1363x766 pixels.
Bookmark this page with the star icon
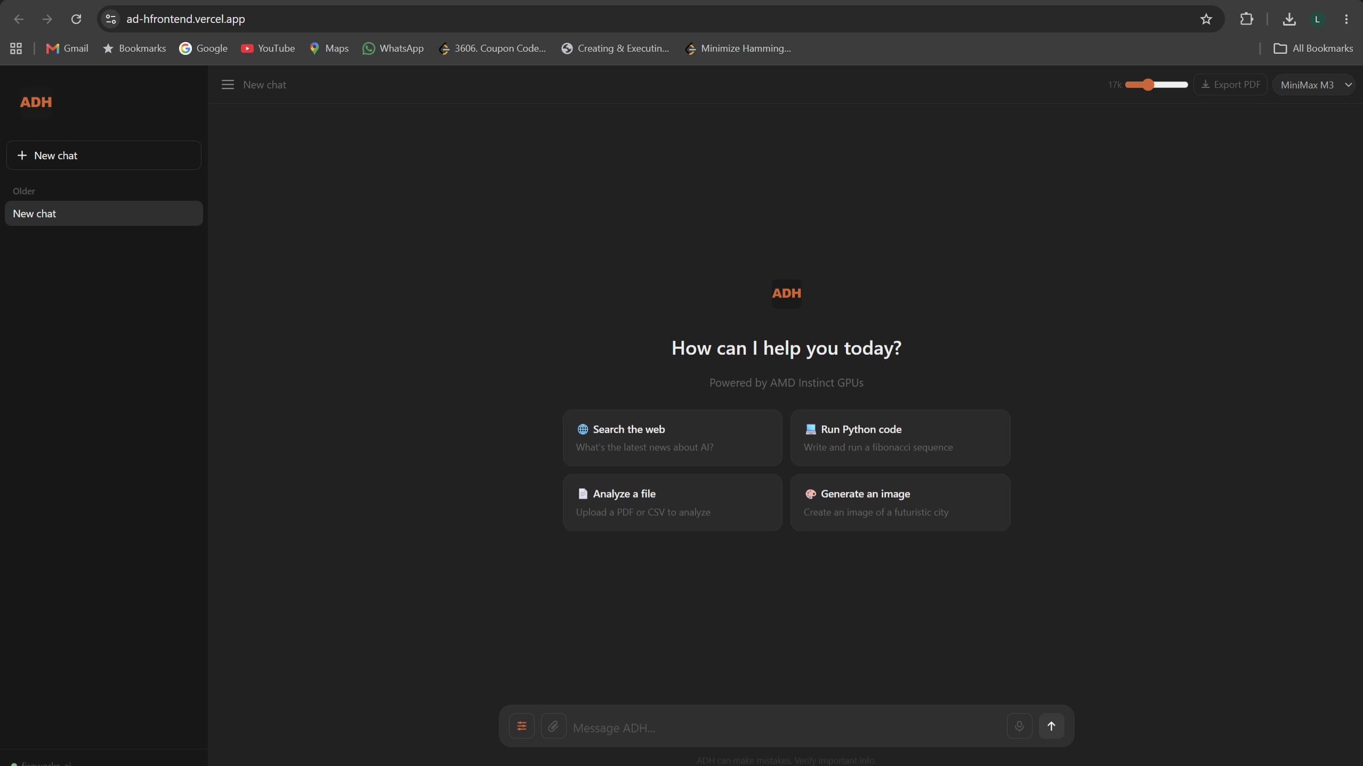coord(1206,19)
